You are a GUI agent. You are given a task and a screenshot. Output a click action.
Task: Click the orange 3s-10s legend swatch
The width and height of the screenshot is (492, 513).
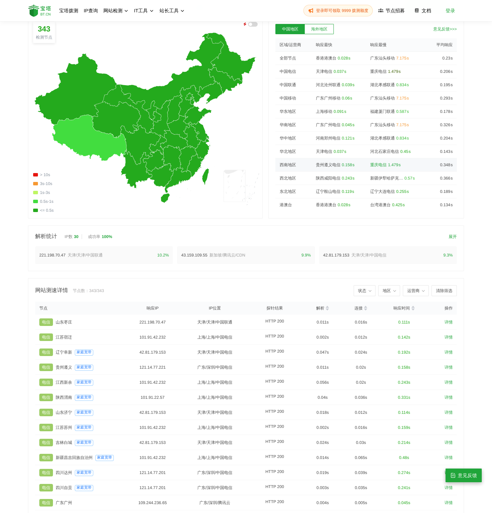coord(36,184)
